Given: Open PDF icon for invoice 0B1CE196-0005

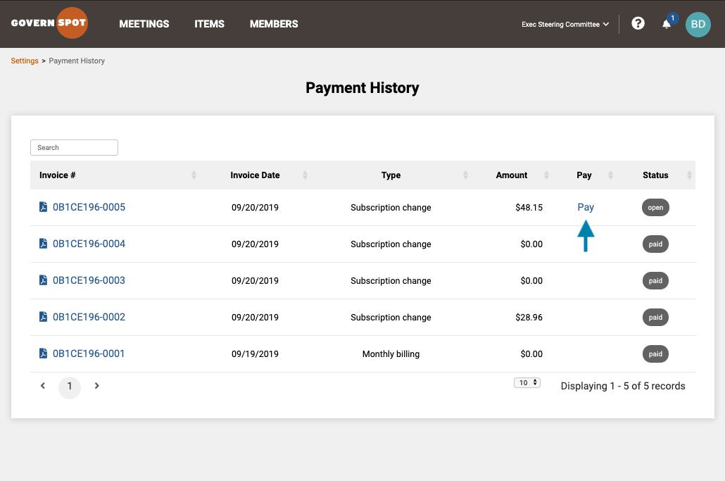Looking at the screenshot, I should [43, 207].
